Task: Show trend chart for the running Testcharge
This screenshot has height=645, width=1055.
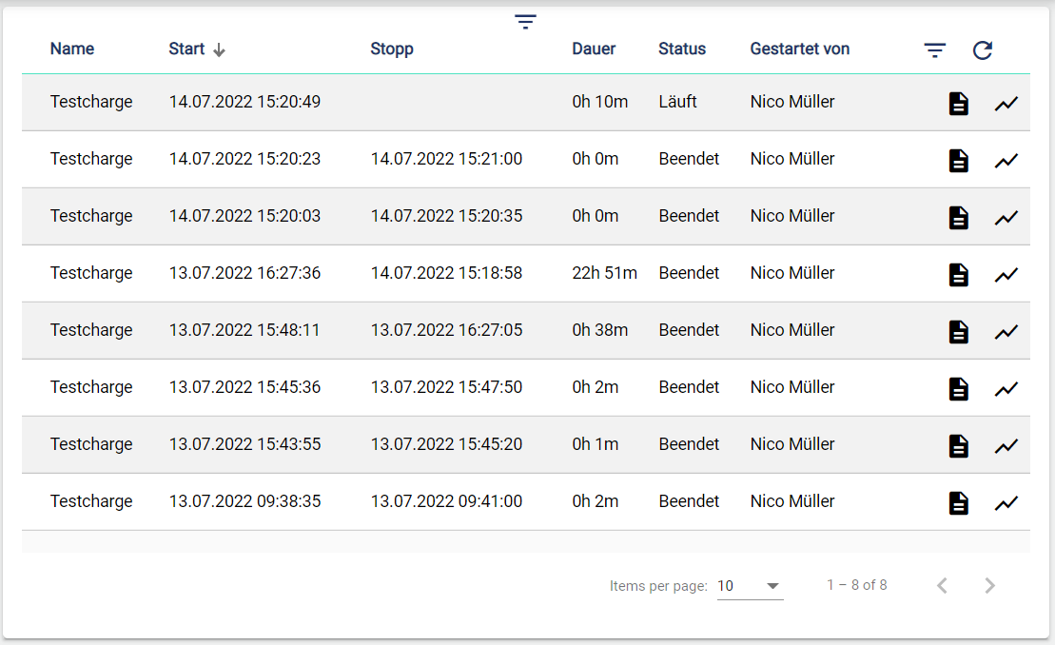Action: [1006, 104]
